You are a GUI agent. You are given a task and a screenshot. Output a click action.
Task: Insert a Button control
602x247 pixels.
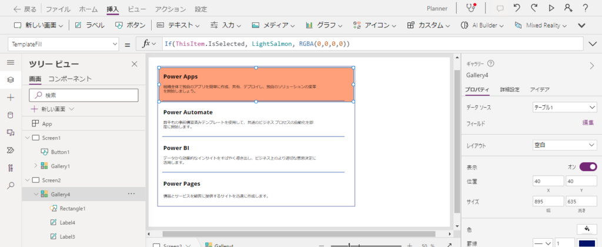click(131, 25)
